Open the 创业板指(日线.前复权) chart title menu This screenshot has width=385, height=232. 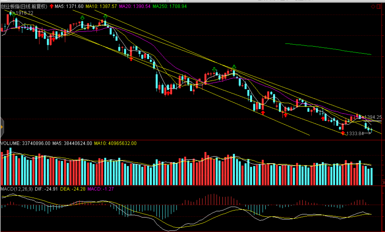click(x=24, y=6)
